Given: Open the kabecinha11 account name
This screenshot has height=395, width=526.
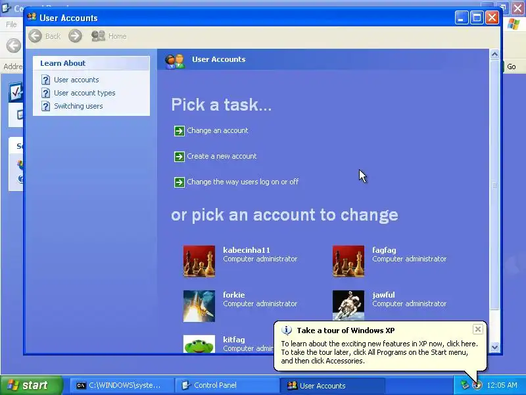Looking at the screenshot, I should 247,250.
